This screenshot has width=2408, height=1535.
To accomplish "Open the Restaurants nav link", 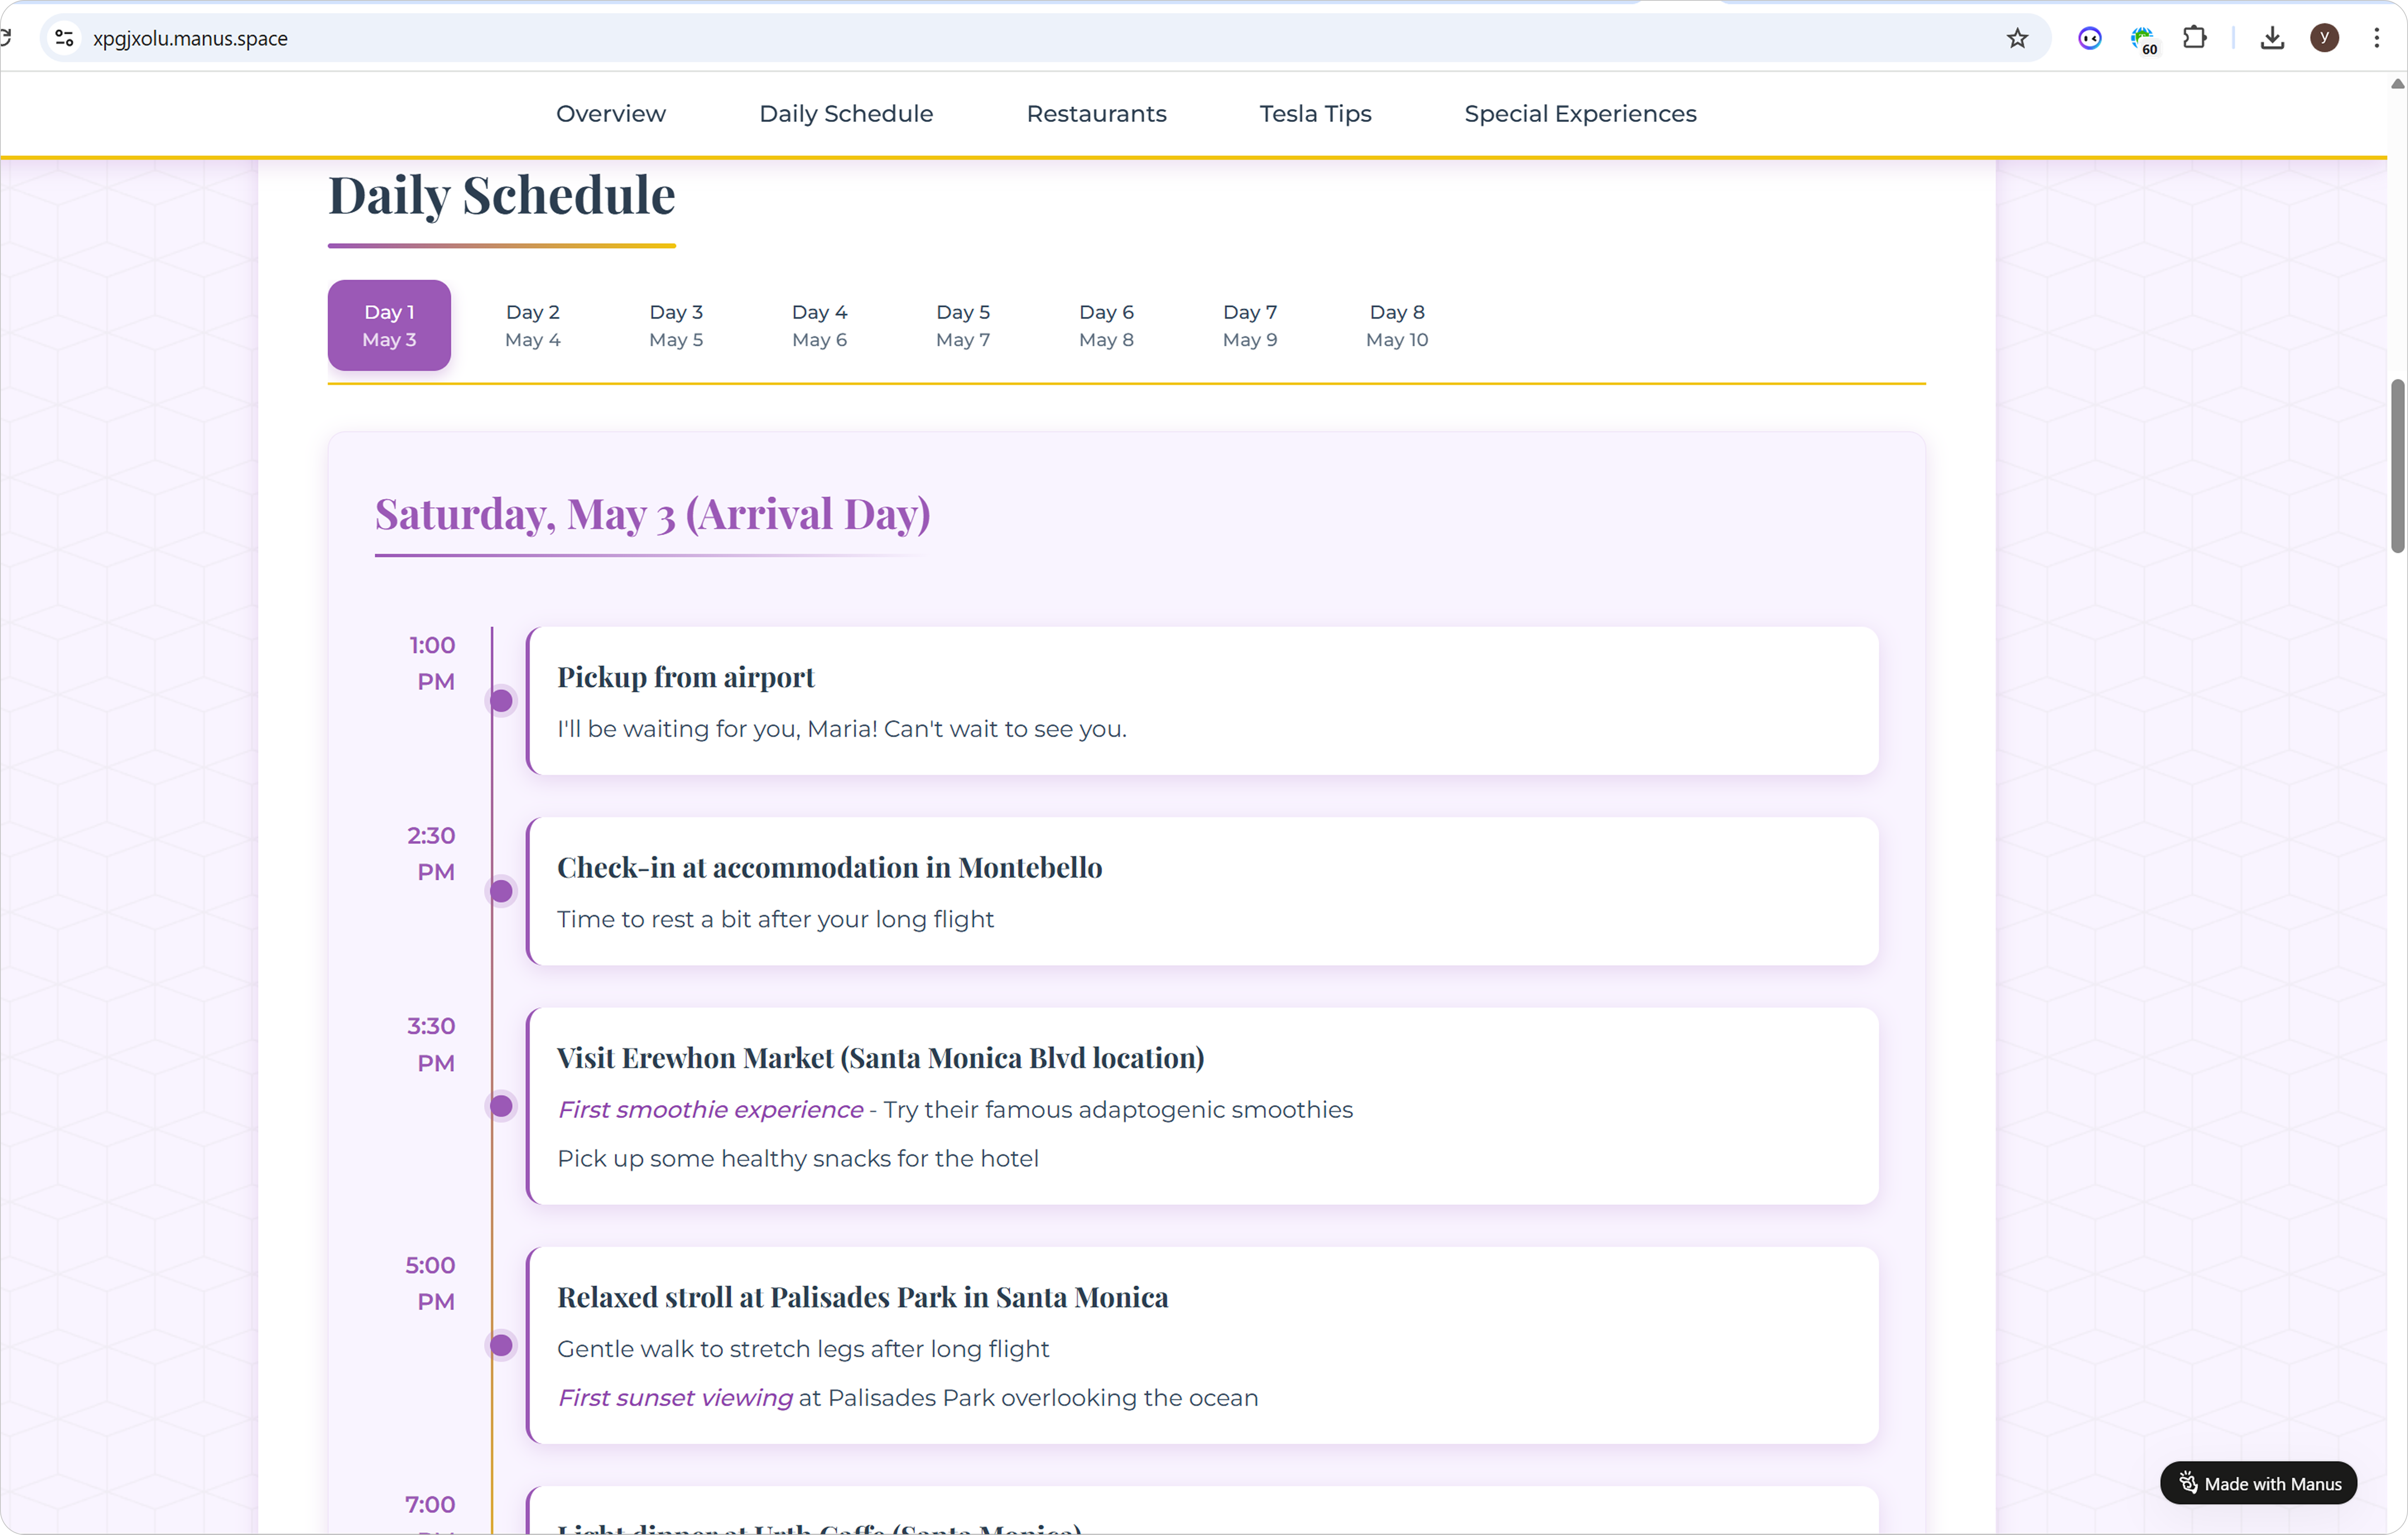I will click(x=1096, y=114).
